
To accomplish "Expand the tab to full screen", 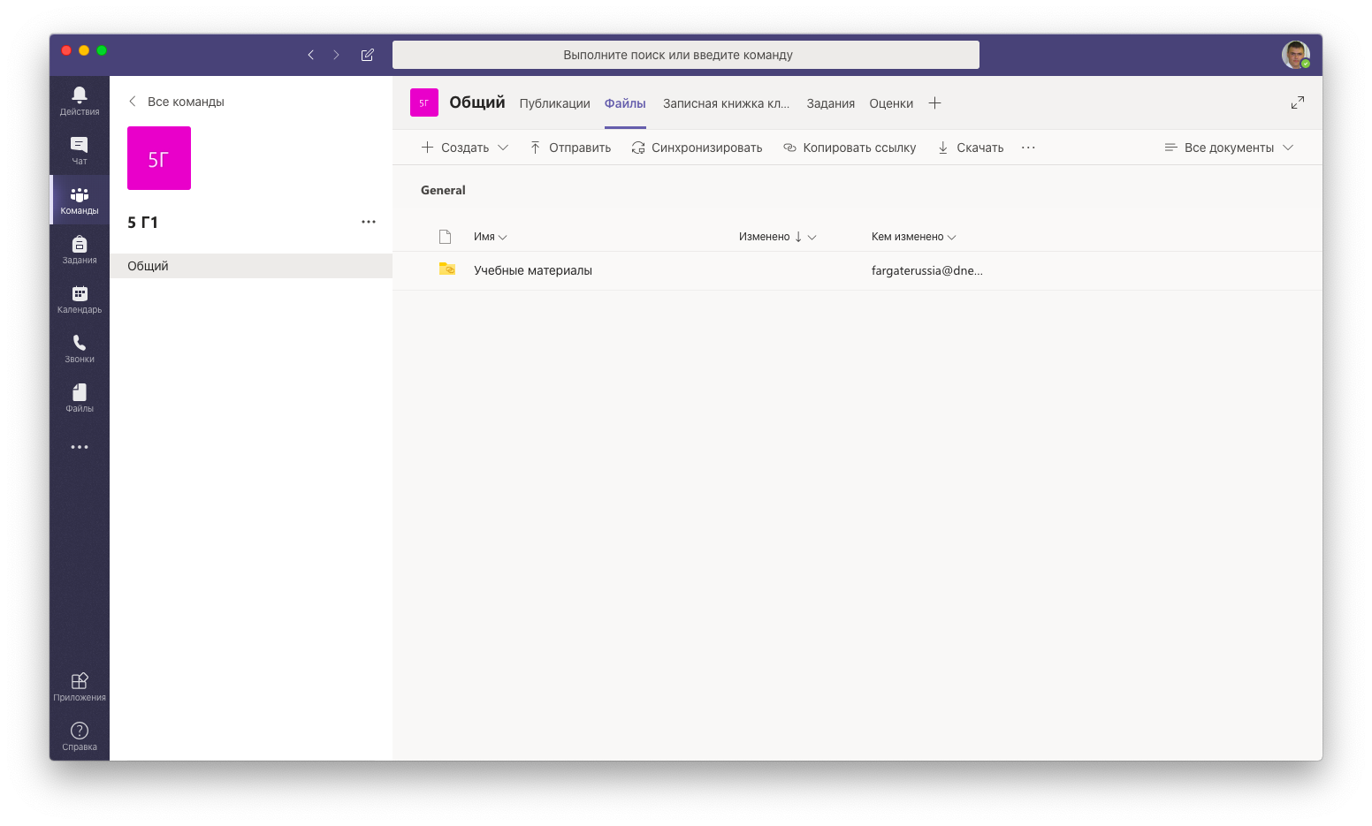I will point(1298,102).
